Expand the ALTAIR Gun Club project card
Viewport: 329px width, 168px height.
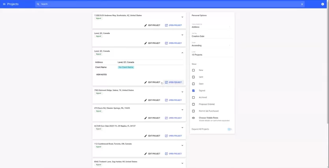pos(182,127)
